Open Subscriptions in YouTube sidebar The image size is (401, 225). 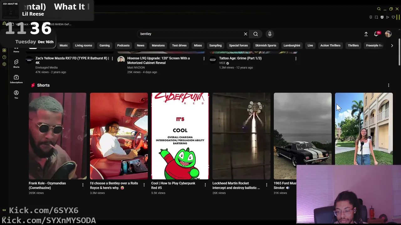tap(16, 79)
